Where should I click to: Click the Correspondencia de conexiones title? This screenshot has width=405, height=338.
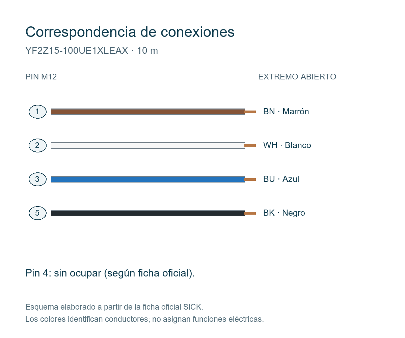pyautogui.click(x=130, y=32)
